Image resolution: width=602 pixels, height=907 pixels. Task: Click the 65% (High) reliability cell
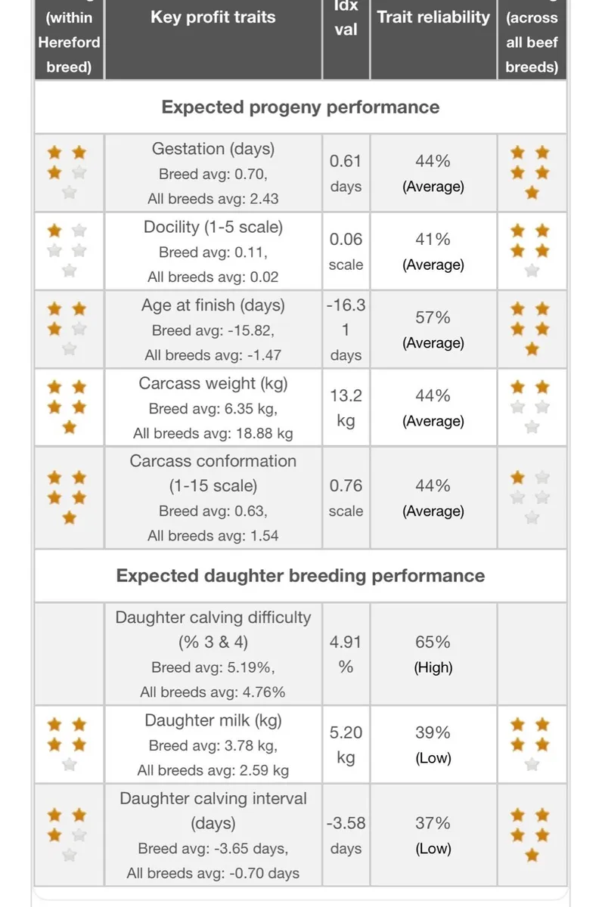point(433,655)
